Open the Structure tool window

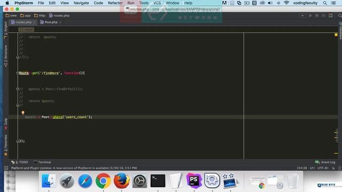[6, 56]
